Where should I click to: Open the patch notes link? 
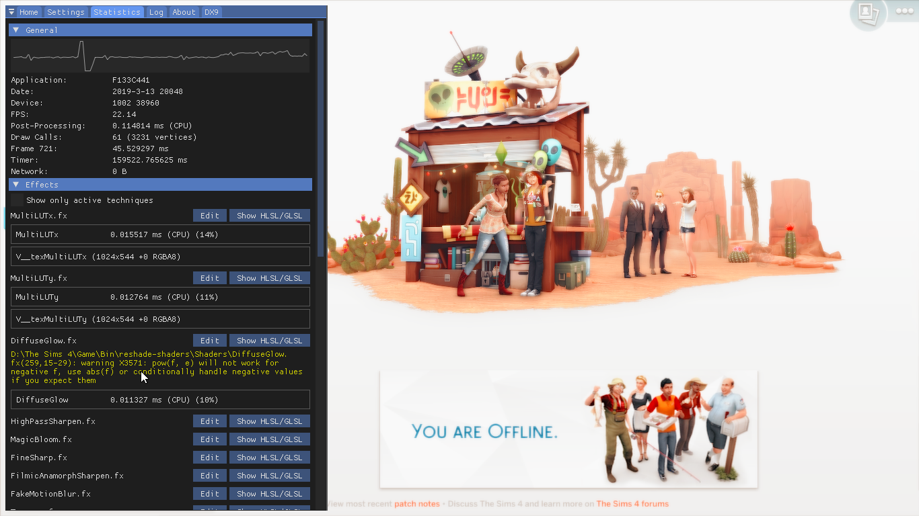(417, 504)
